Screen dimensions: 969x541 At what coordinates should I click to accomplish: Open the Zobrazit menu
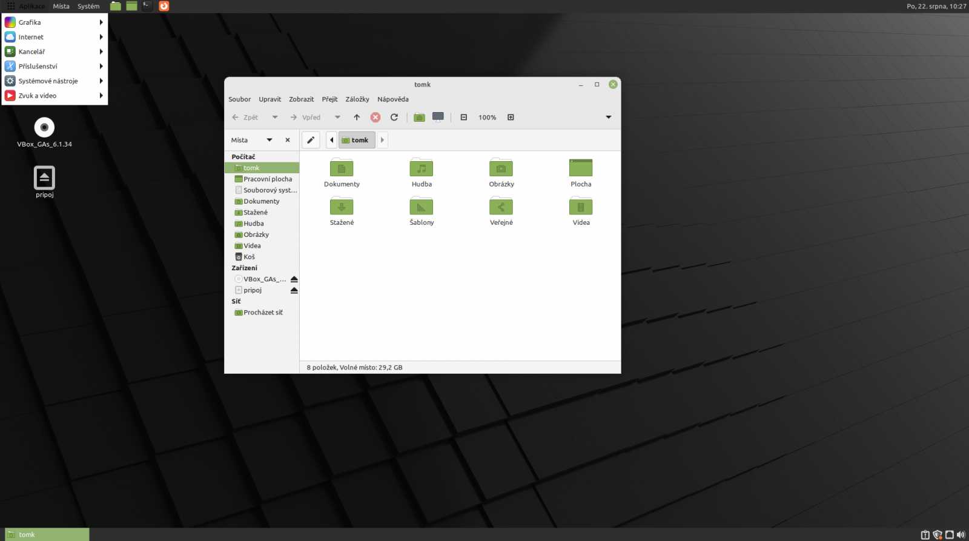click(x=301, y=99)
